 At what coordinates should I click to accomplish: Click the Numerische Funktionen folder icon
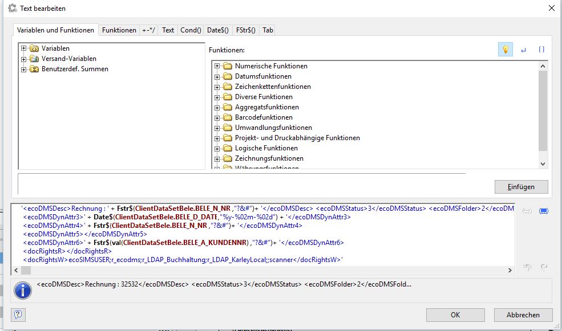(x=228, y=66)
